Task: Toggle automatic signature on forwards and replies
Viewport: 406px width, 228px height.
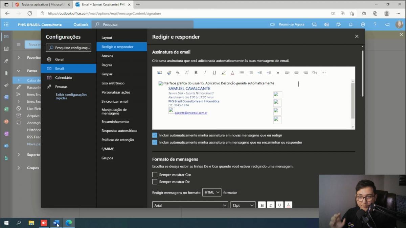Action: pos(155,142)
